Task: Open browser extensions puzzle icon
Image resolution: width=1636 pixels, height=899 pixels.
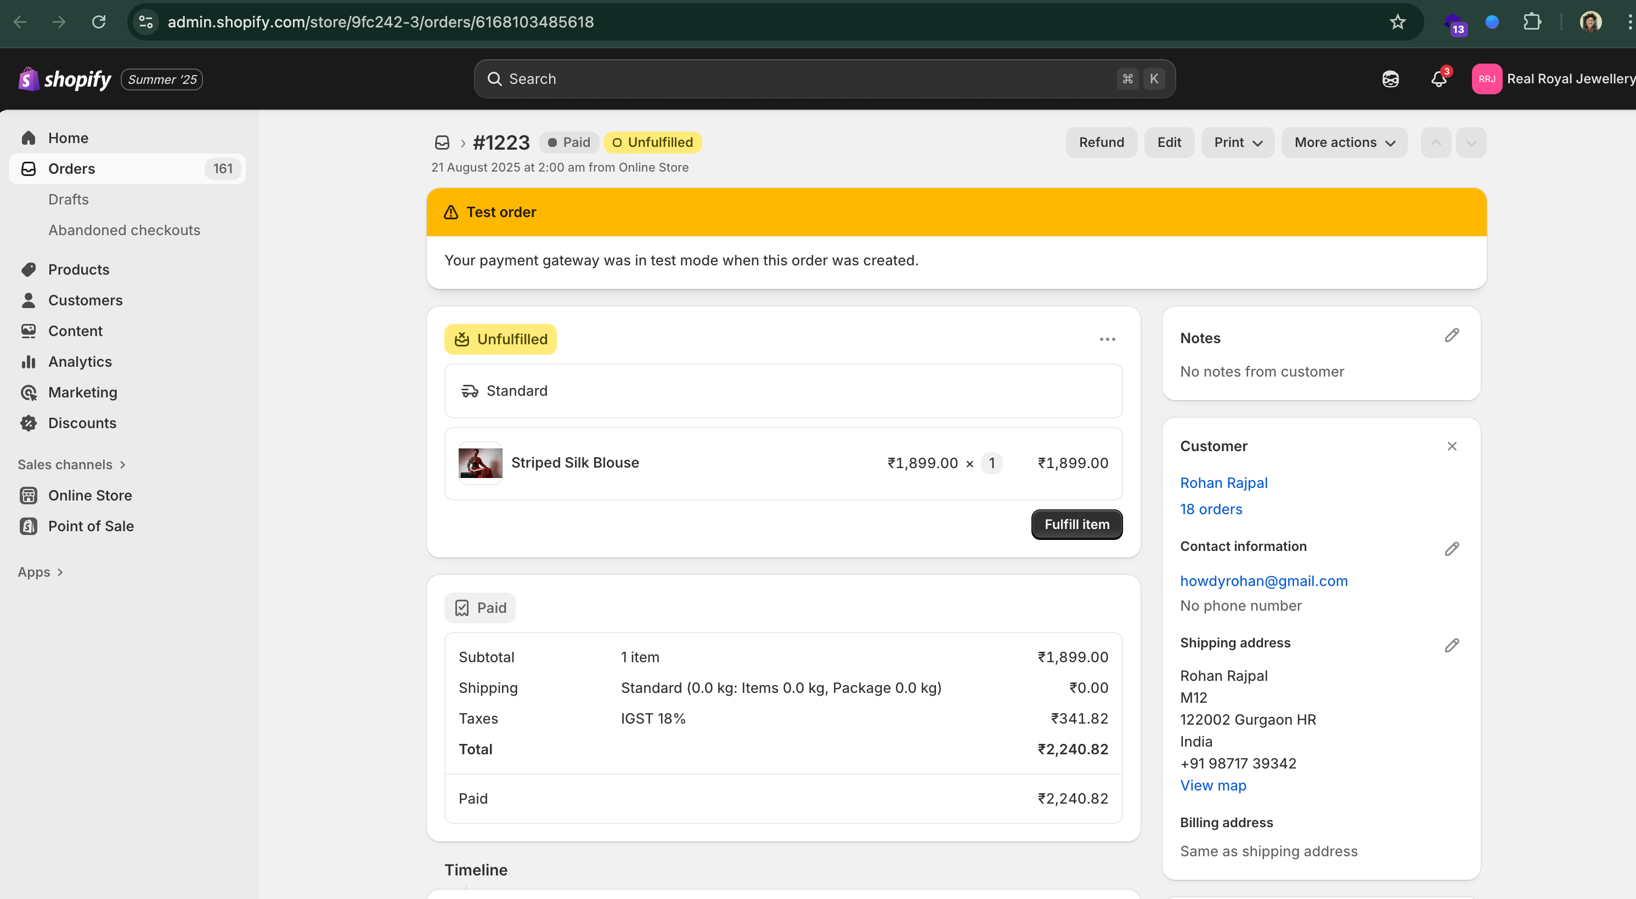Action: pyautogui.click(x=1532, y=22)
